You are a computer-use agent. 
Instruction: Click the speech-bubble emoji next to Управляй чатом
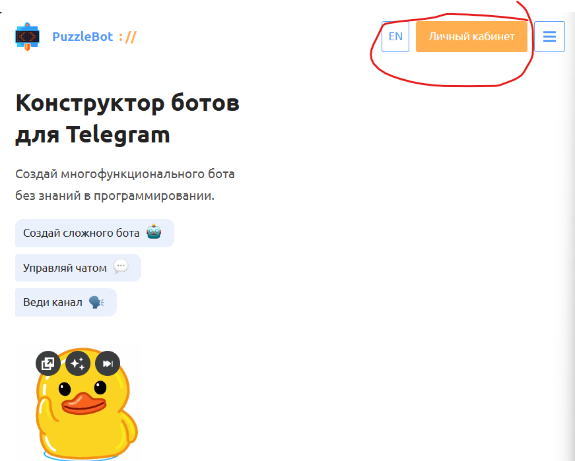click(x=120, y=266)
